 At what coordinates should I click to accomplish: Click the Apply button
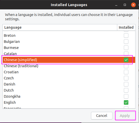point(125,116)
